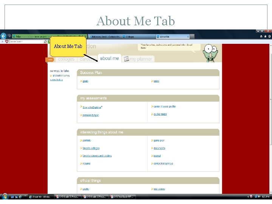The width and height of the screenshot is (272, 204).
Task: Open the graduation survey link
Action: coord(61,76)
